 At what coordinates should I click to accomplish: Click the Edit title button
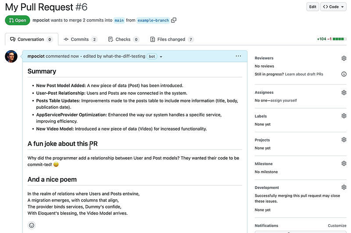tap(312, 7)
